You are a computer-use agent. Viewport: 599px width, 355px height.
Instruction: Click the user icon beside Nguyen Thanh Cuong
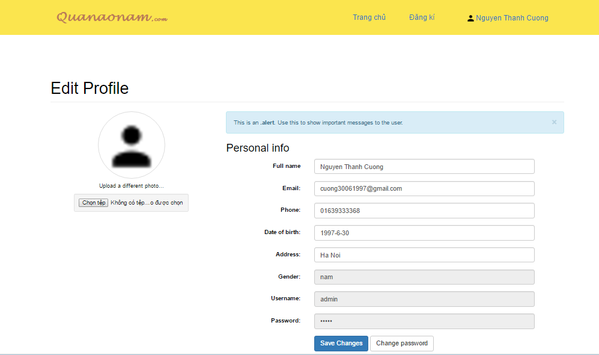[x=470, y=18]
